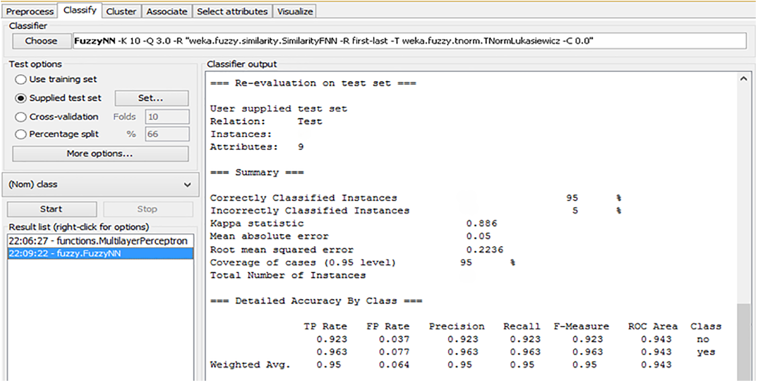Open the Associate tab
Viewport: 757px width, 382px height.
(x=167, y=12)
